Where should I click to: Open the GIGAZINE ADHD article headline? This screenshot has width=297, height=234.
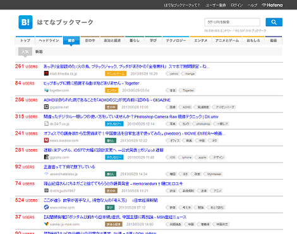(x=107, y=100)
